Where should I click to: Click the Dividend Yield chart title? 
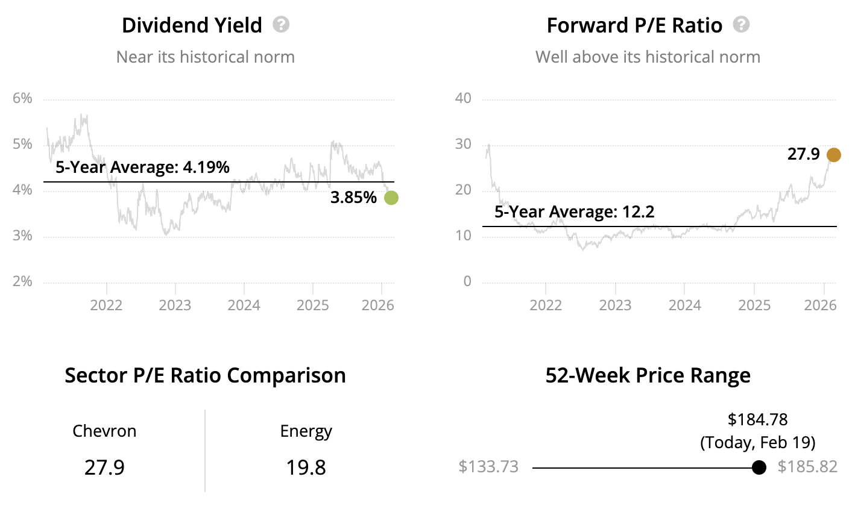(x=192, y=26)
